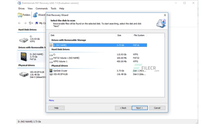Select the D: removable drive icon in main window

point(24,56)
